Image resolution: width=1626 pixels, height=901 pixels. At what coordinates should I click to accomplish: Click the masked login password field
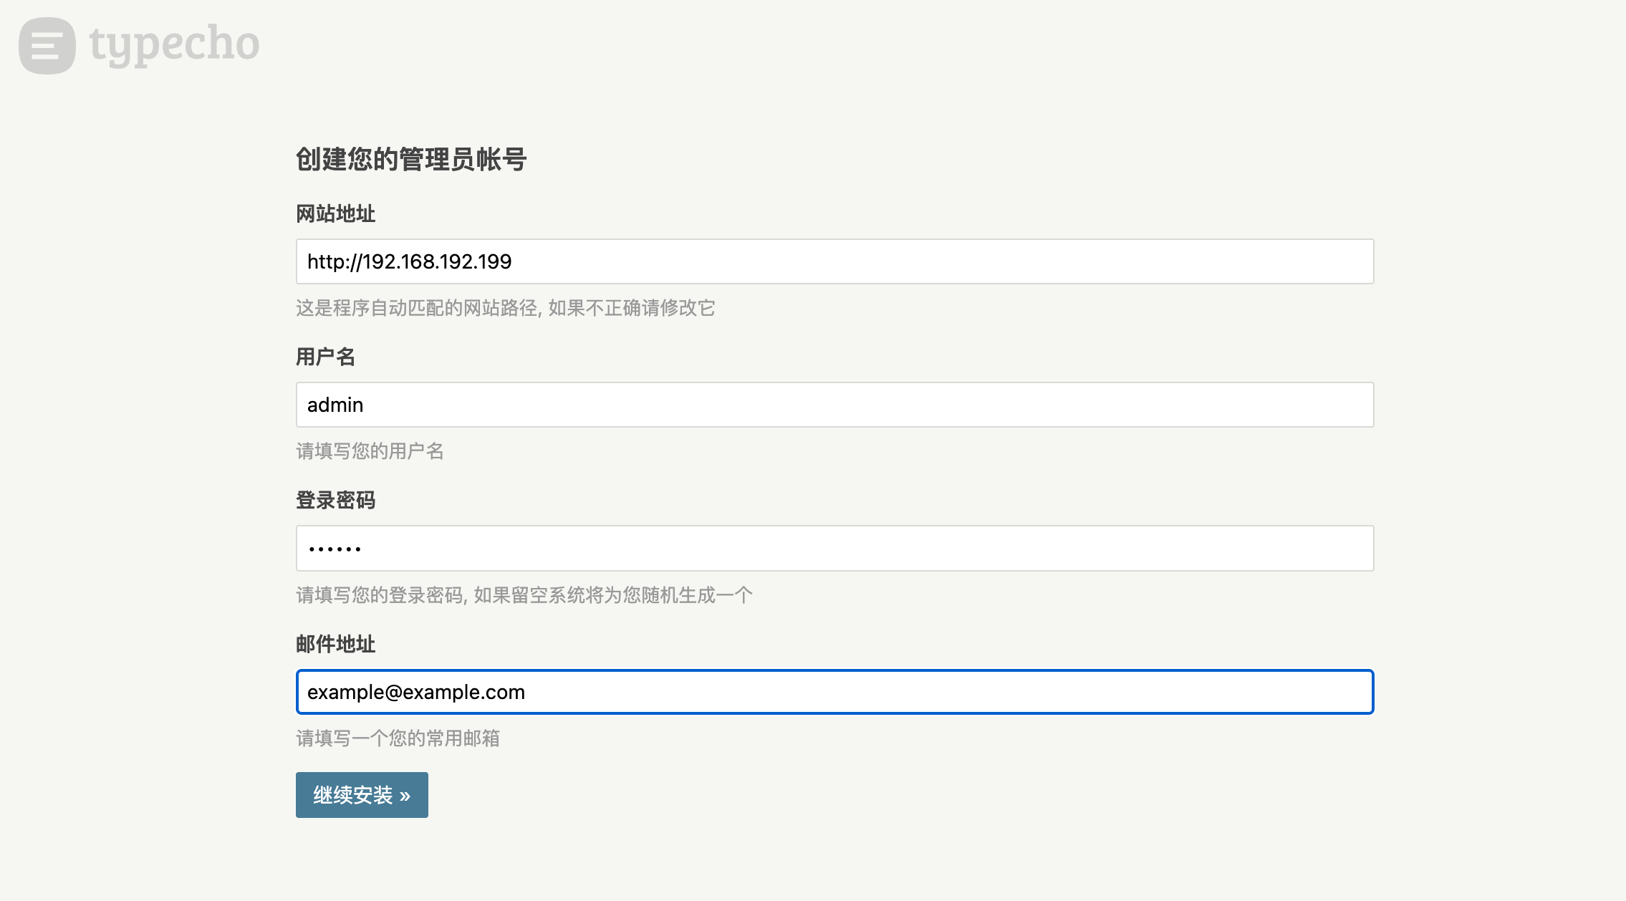(834, 549)
